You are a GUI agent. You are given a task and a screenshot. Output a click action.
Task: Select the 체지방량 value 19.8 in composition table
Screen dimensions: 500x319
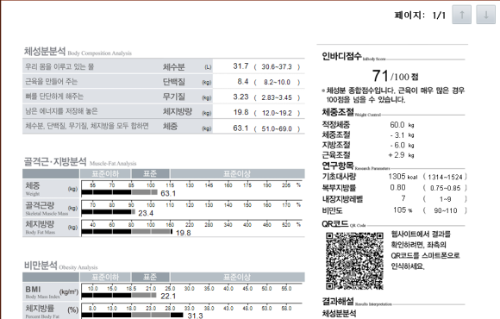pyautogui.click(x=241, y=112)
